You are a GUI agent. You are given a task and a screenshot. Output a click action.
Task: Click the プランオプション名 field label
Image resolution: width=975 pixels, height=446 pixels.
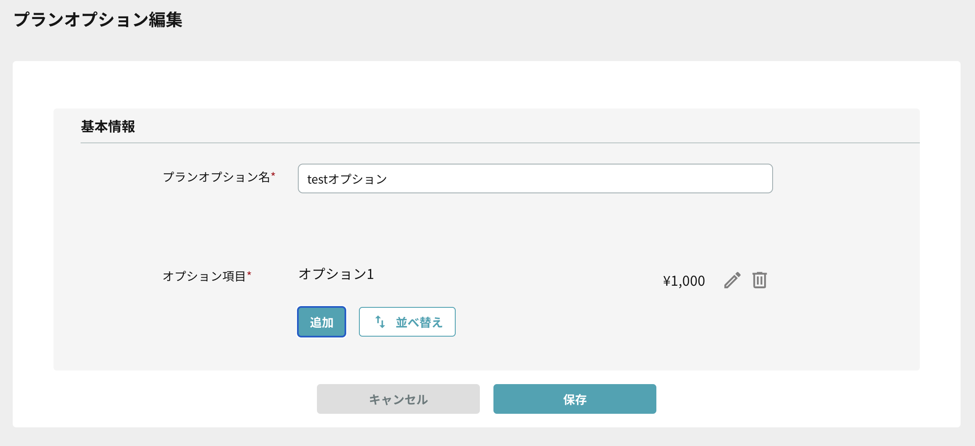(216, 177)
